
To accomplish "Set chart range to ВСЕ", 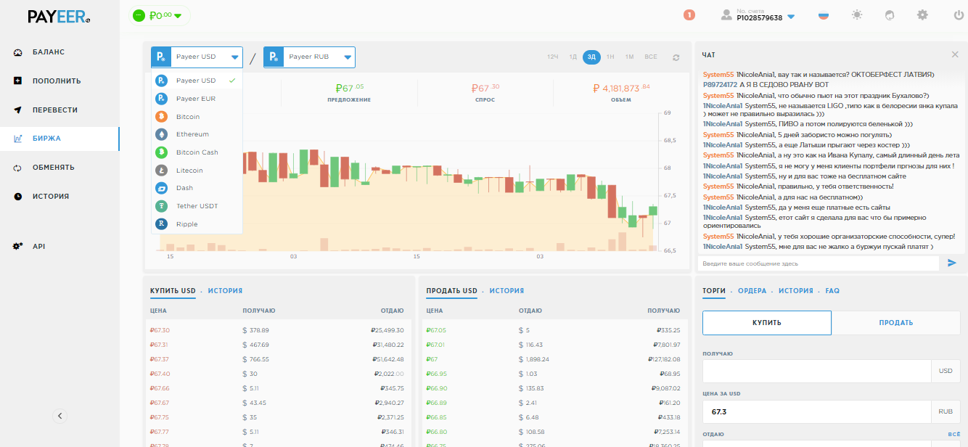I will (651, 57).
